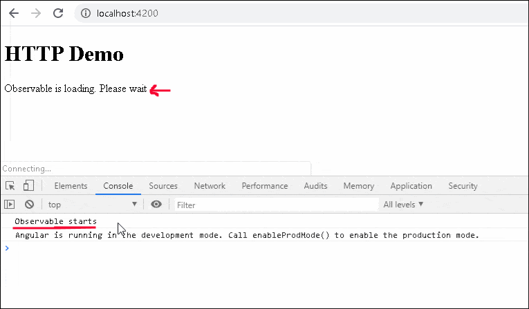
Task: Click the console prompt chevron line
Action: click(x=207, y=248)
